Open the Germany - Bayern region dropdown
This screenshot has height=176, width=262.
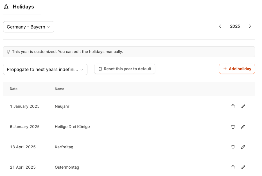click(x=29, y=27)
